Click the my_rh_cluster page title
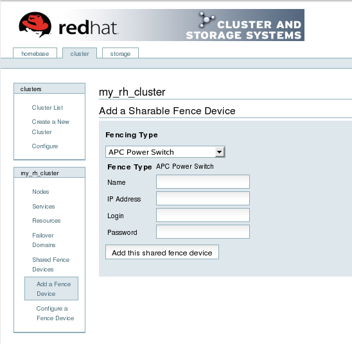Viewport: 352px width, 344px height. pyautogui.click(x=132, y=92)
